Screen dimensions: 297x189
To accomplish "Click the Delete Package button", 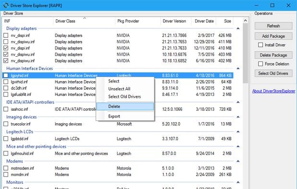I will point(273,55).
